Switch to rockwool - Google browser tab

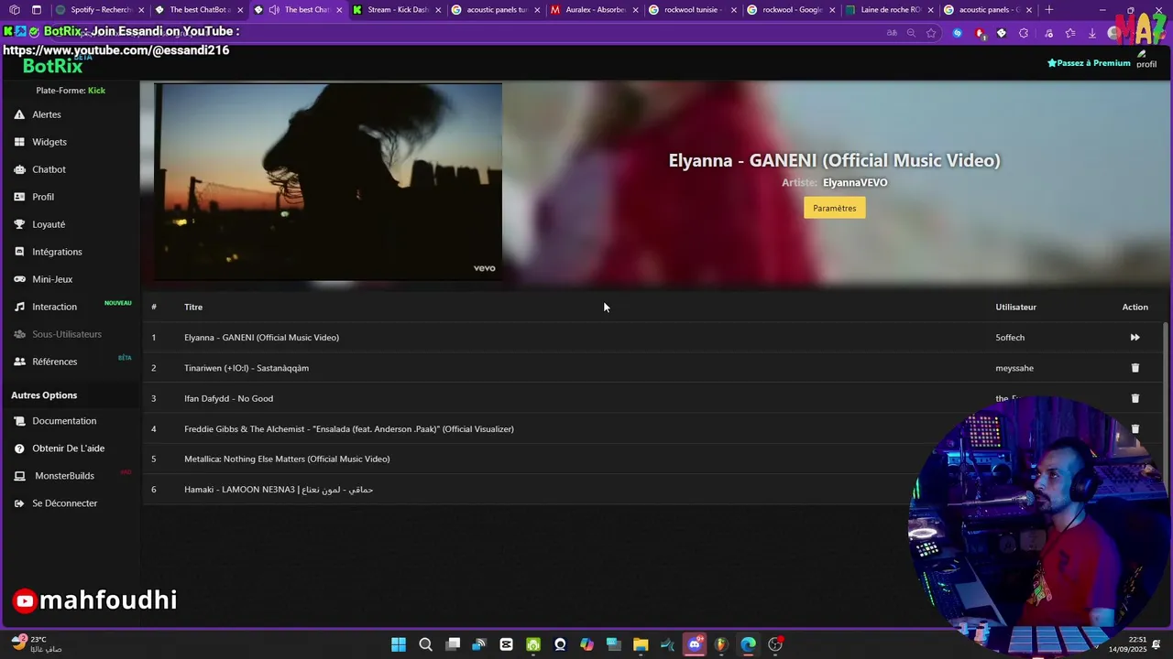click(791, 10)
